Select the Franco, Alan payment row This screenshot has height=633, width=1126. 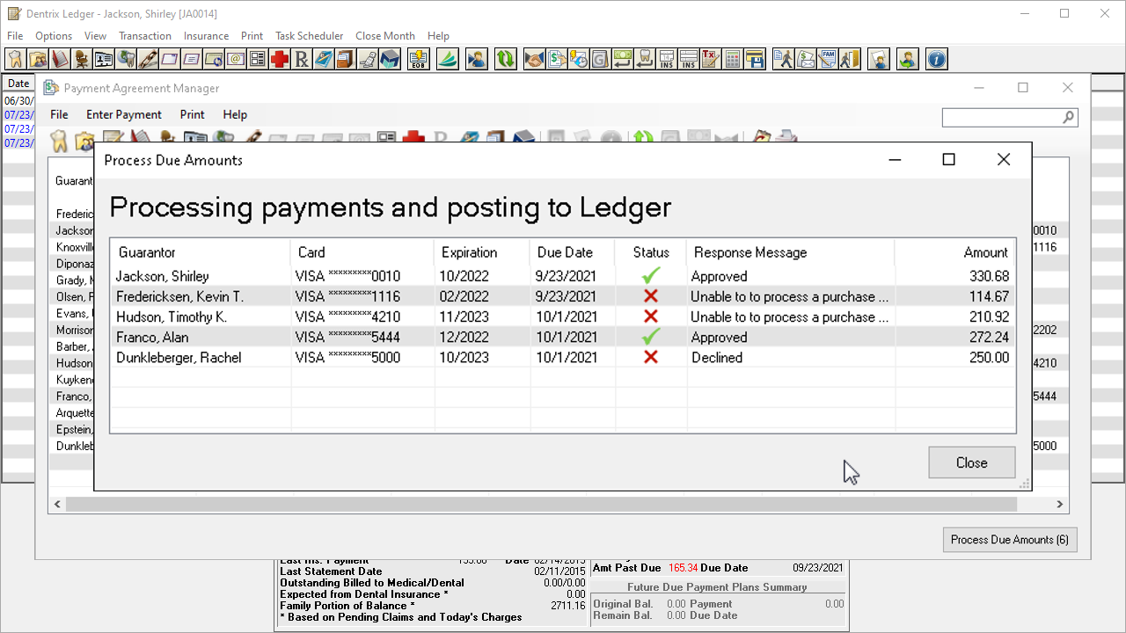click(x=563, y=338)
